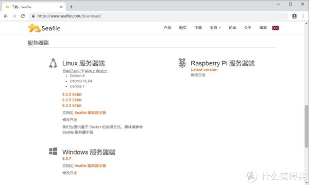Screen dimensions: 309x185
Task: Open the 下载 menu item
Action: click(x=198, y=28)
